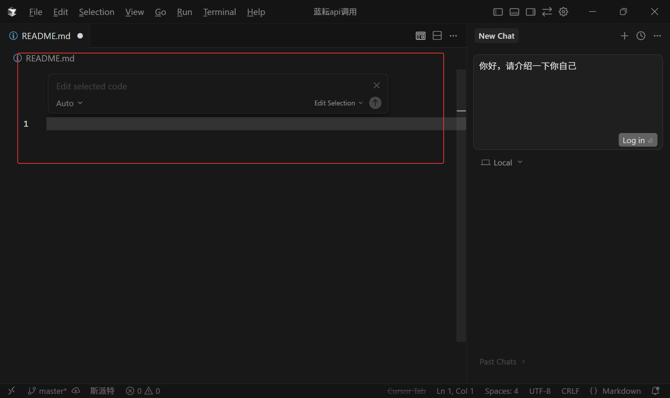Image resolution: width=670 pixels, height=398 pixels.
Task: Submit edit with up arrow button
Action: [x=375, y=103]
